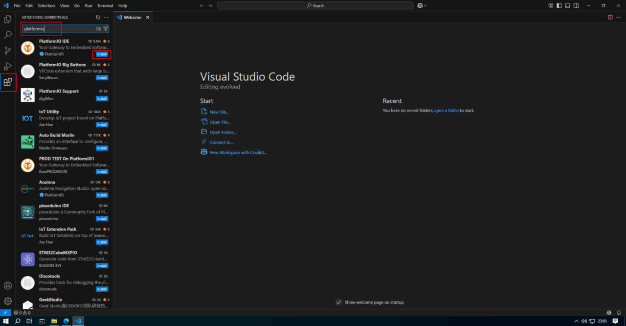626x326 pixels.
Task: Click the Open File... link
Action: [x=220, y=122]
